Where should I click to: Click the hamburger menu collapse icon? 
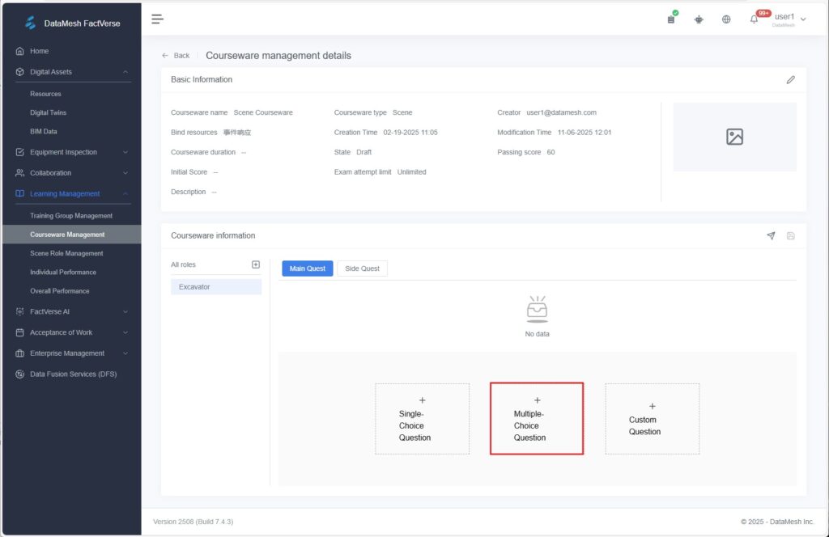157,19
